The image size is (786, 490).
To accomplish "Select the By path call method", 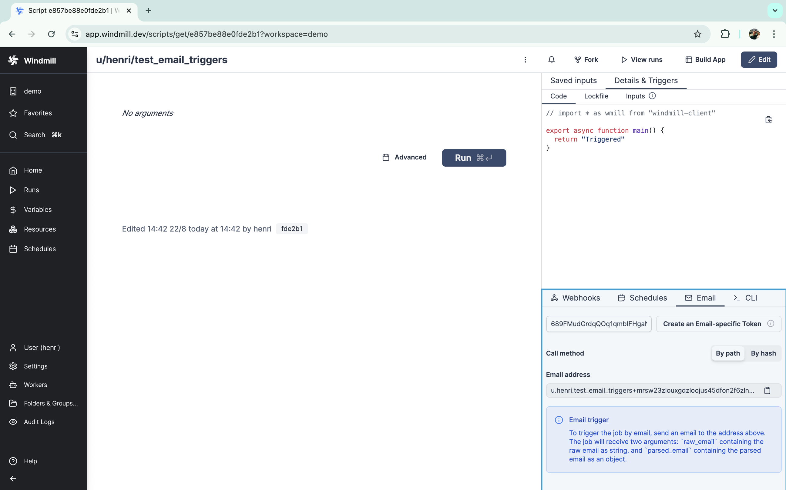I will click(728, 353).
